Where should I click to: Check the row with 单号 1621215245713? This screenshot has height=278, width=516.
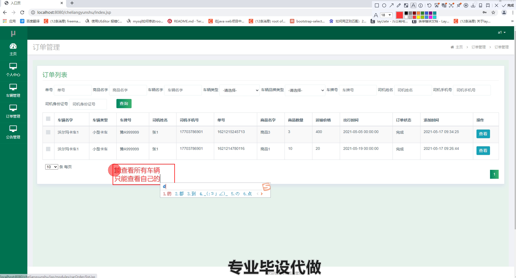(x=48, y=132)
